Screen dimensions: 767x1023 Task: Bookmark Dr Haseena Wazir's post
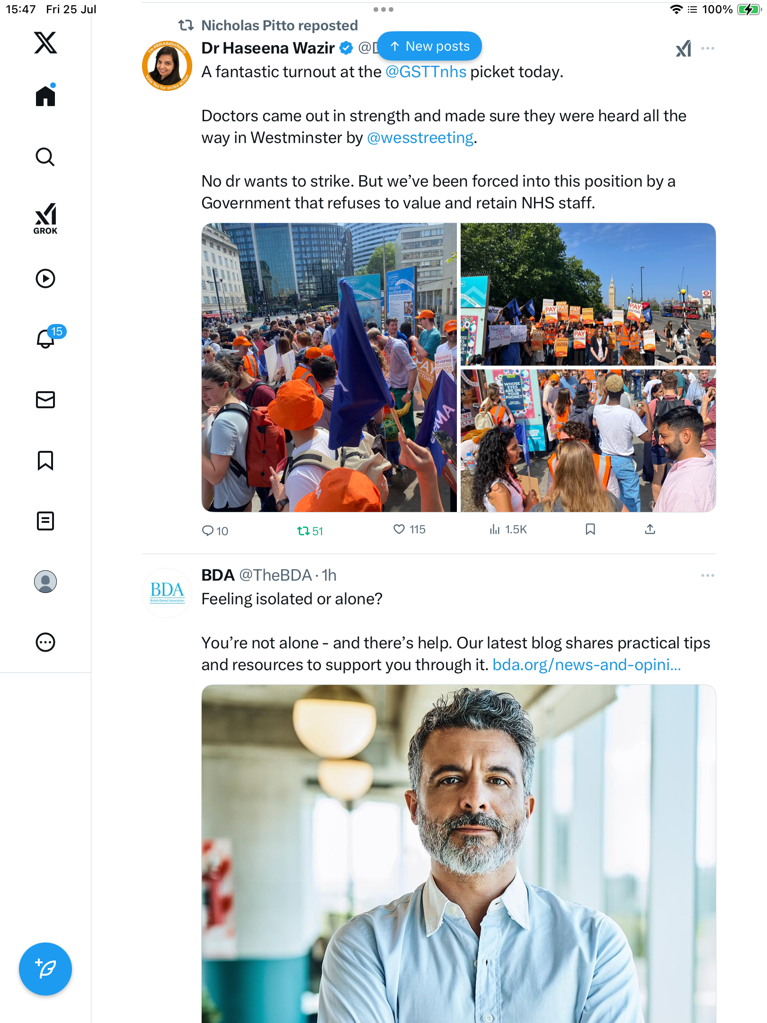[x=590, y=529]
